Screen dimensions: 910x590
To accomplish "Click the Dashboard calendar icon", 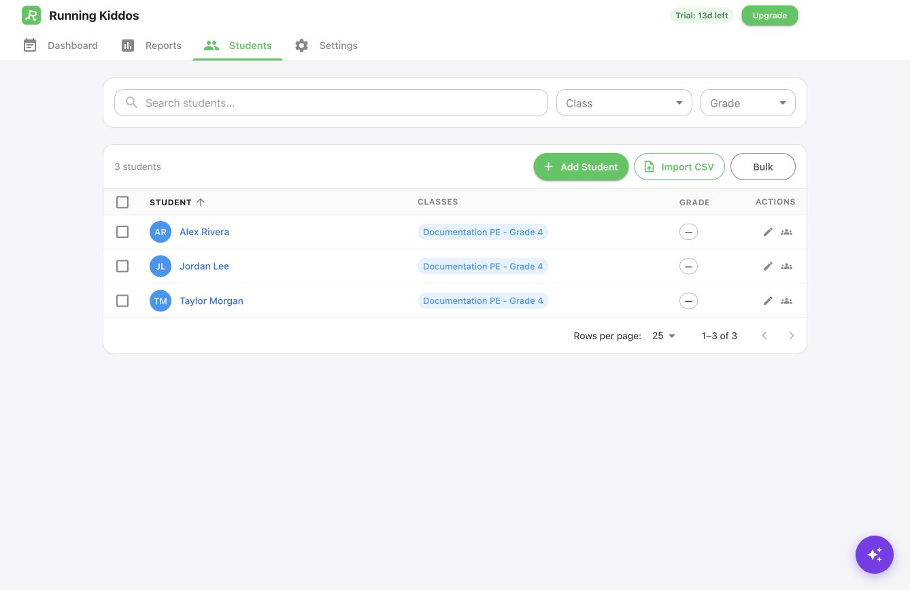I will tap(30, 46).
